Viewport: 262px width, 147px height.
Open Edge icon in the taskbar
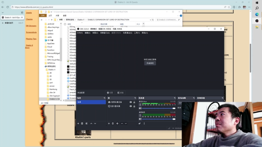tap(257, 15)
